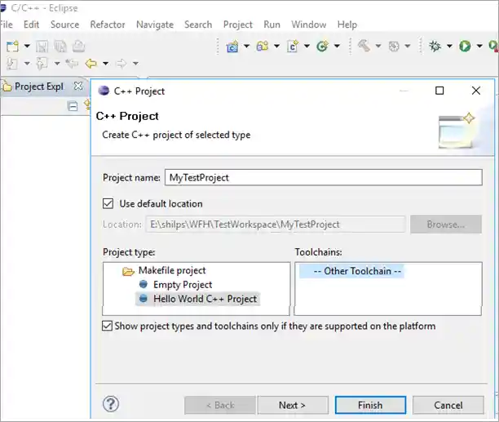Viewport: 499px width, 422px height.
Task: Close the Project Explorer view tab
Action: click(x=78, y=86)
